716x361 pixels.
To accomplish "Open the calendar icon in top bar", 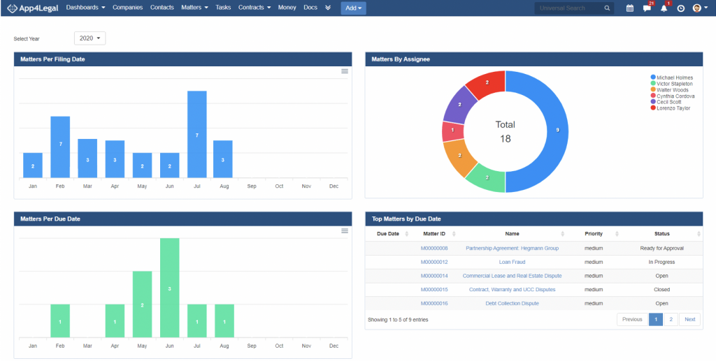I will tap(629, 8).
